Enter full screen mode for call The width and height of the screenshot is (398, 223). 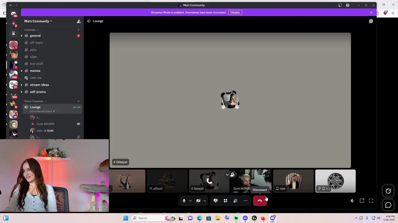point(371,201)
